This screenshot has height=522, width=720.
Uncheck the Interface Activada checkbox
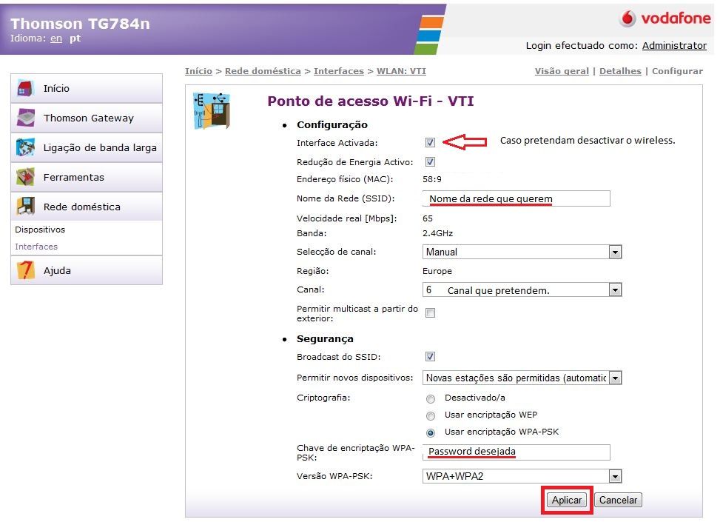[x=430, y=142]
